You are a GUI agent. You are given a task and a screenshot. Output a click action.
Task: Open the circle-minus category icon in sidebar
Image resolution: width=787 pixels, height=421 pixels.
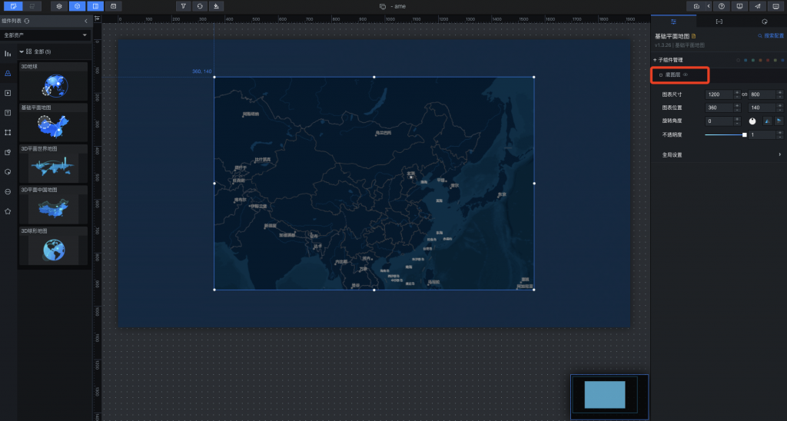click(8, 192)
